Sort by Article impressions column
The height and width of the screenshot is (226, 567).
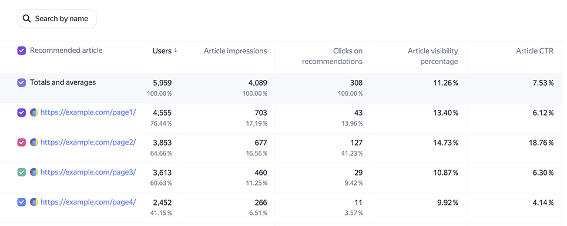(x=236, y=51)
